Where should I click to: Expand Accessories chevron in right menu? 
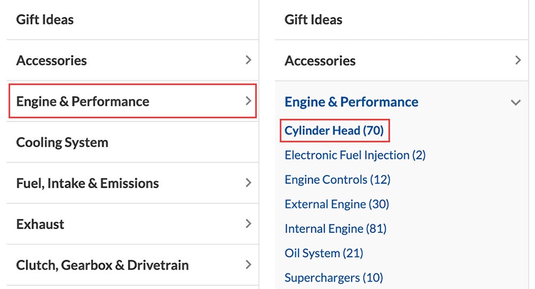518,60
